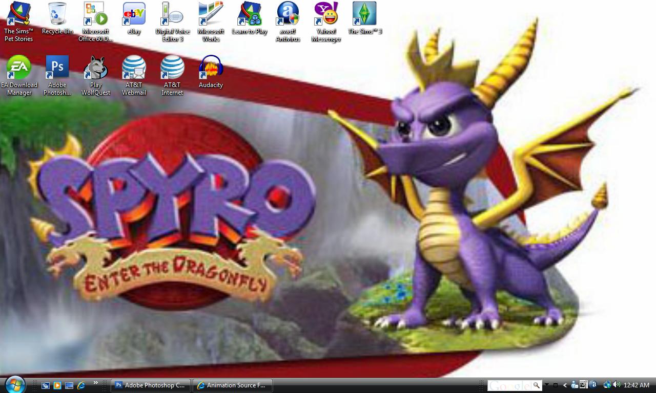Screen dimensions: 656x393
Task: Select the Microsoft Office 60 Day shortcut
Action: point(96,21)
